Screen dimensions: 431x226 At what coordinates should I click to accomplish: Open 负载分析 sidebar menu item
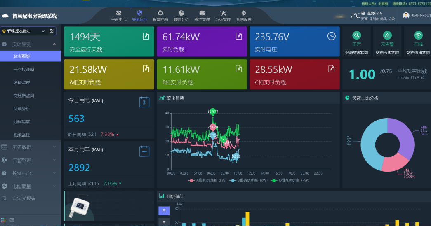coord(21,109)
